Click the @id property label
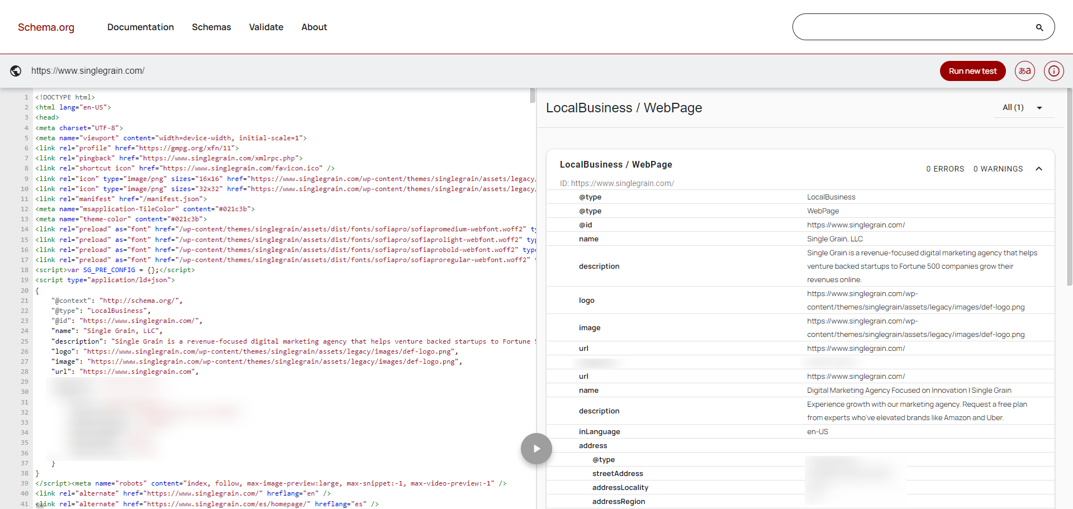Image resolution: width=1073 pixels, height=509 pixels. 586,225
